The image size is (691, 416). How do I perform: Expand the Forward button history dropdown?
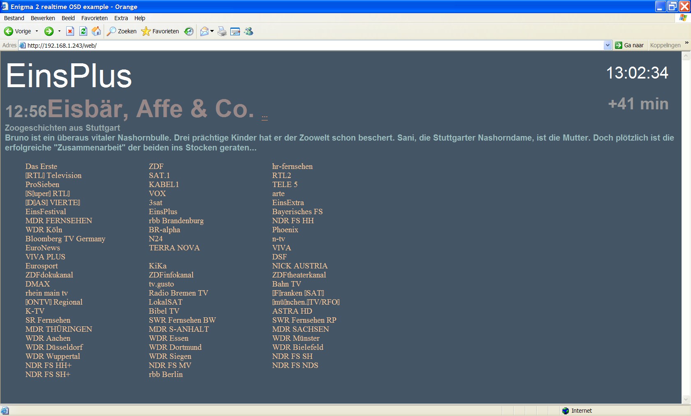59,31
